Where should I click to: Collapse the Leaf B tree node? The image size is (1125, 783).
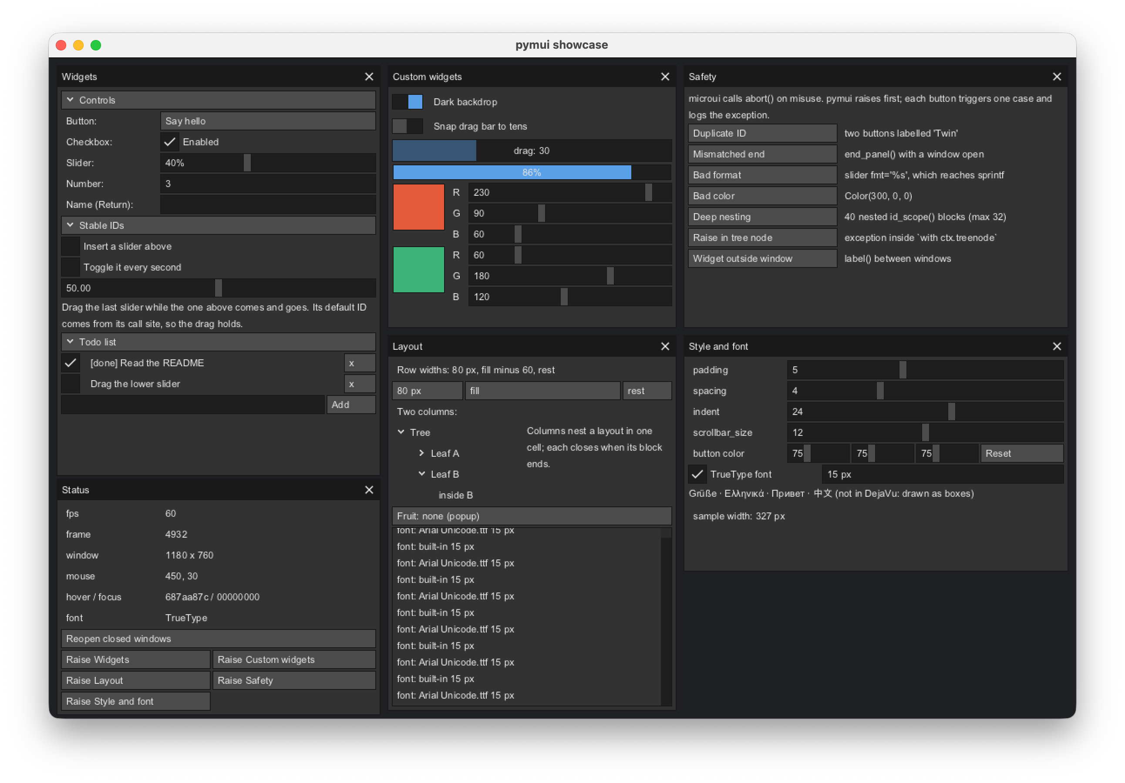tap(422, 475)
